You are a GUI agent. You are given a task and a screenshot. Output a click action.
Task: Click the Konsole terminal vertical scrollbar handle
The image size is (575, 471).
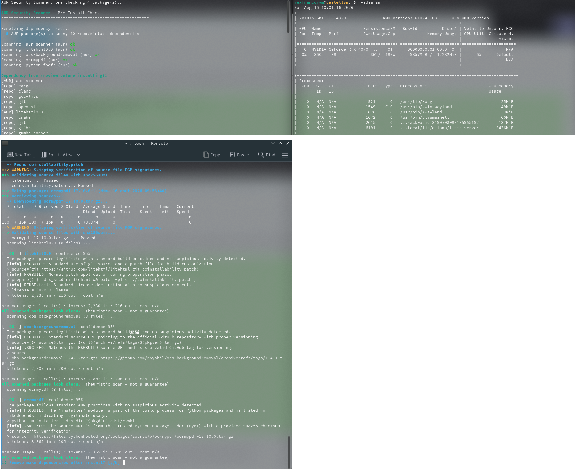289,452
